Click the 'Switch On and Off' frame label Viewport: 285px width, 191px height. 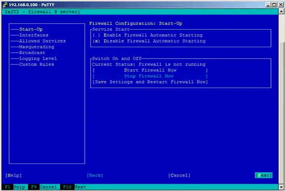coord(117,59)
